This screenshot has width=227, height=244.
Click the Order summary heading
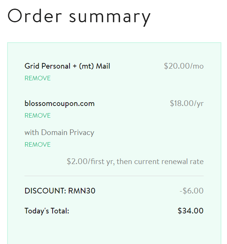tap(79, 17)
